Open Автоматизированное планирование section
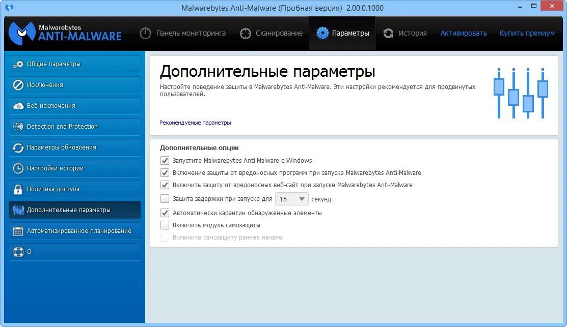The width and height of the screenshot is (567, 327). [74, 231]
